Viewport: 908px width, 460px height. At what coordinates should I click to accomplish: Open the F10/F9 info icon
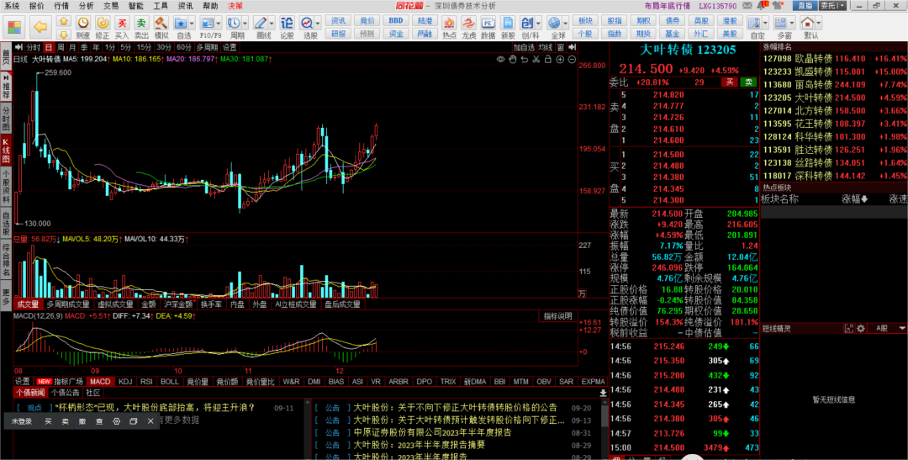208,24
